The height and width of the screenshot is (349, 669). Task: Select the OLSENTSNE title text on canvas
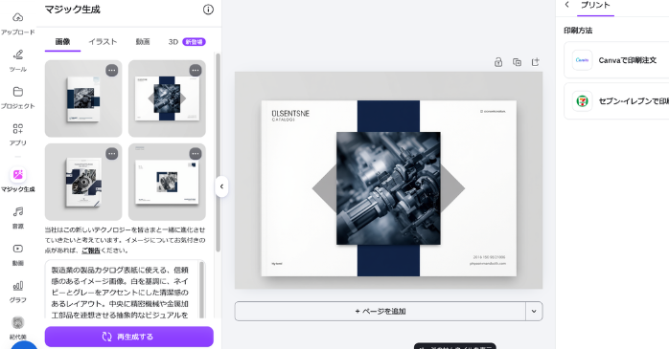coord(290,113)
